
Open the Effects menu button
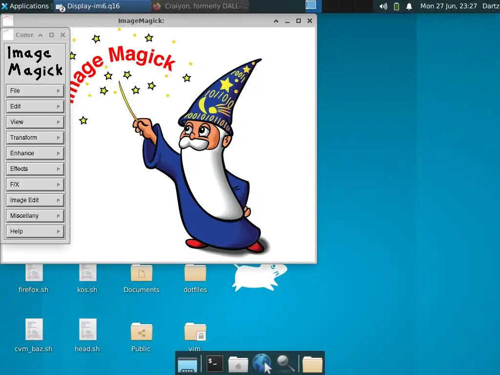[x=35, y=169]
